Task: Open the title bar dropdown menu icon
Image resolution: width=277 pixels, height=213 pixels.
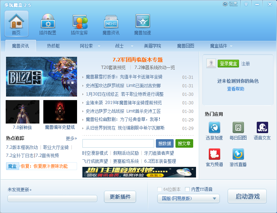Action: pyautogui.click(x=246, y=4)
